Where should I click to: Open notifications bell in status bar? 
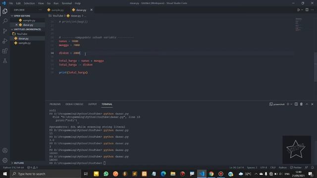(313, 168)
